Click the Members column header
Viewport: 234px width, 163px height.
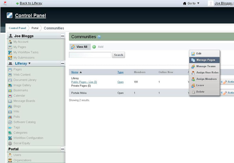coord(140,72)
